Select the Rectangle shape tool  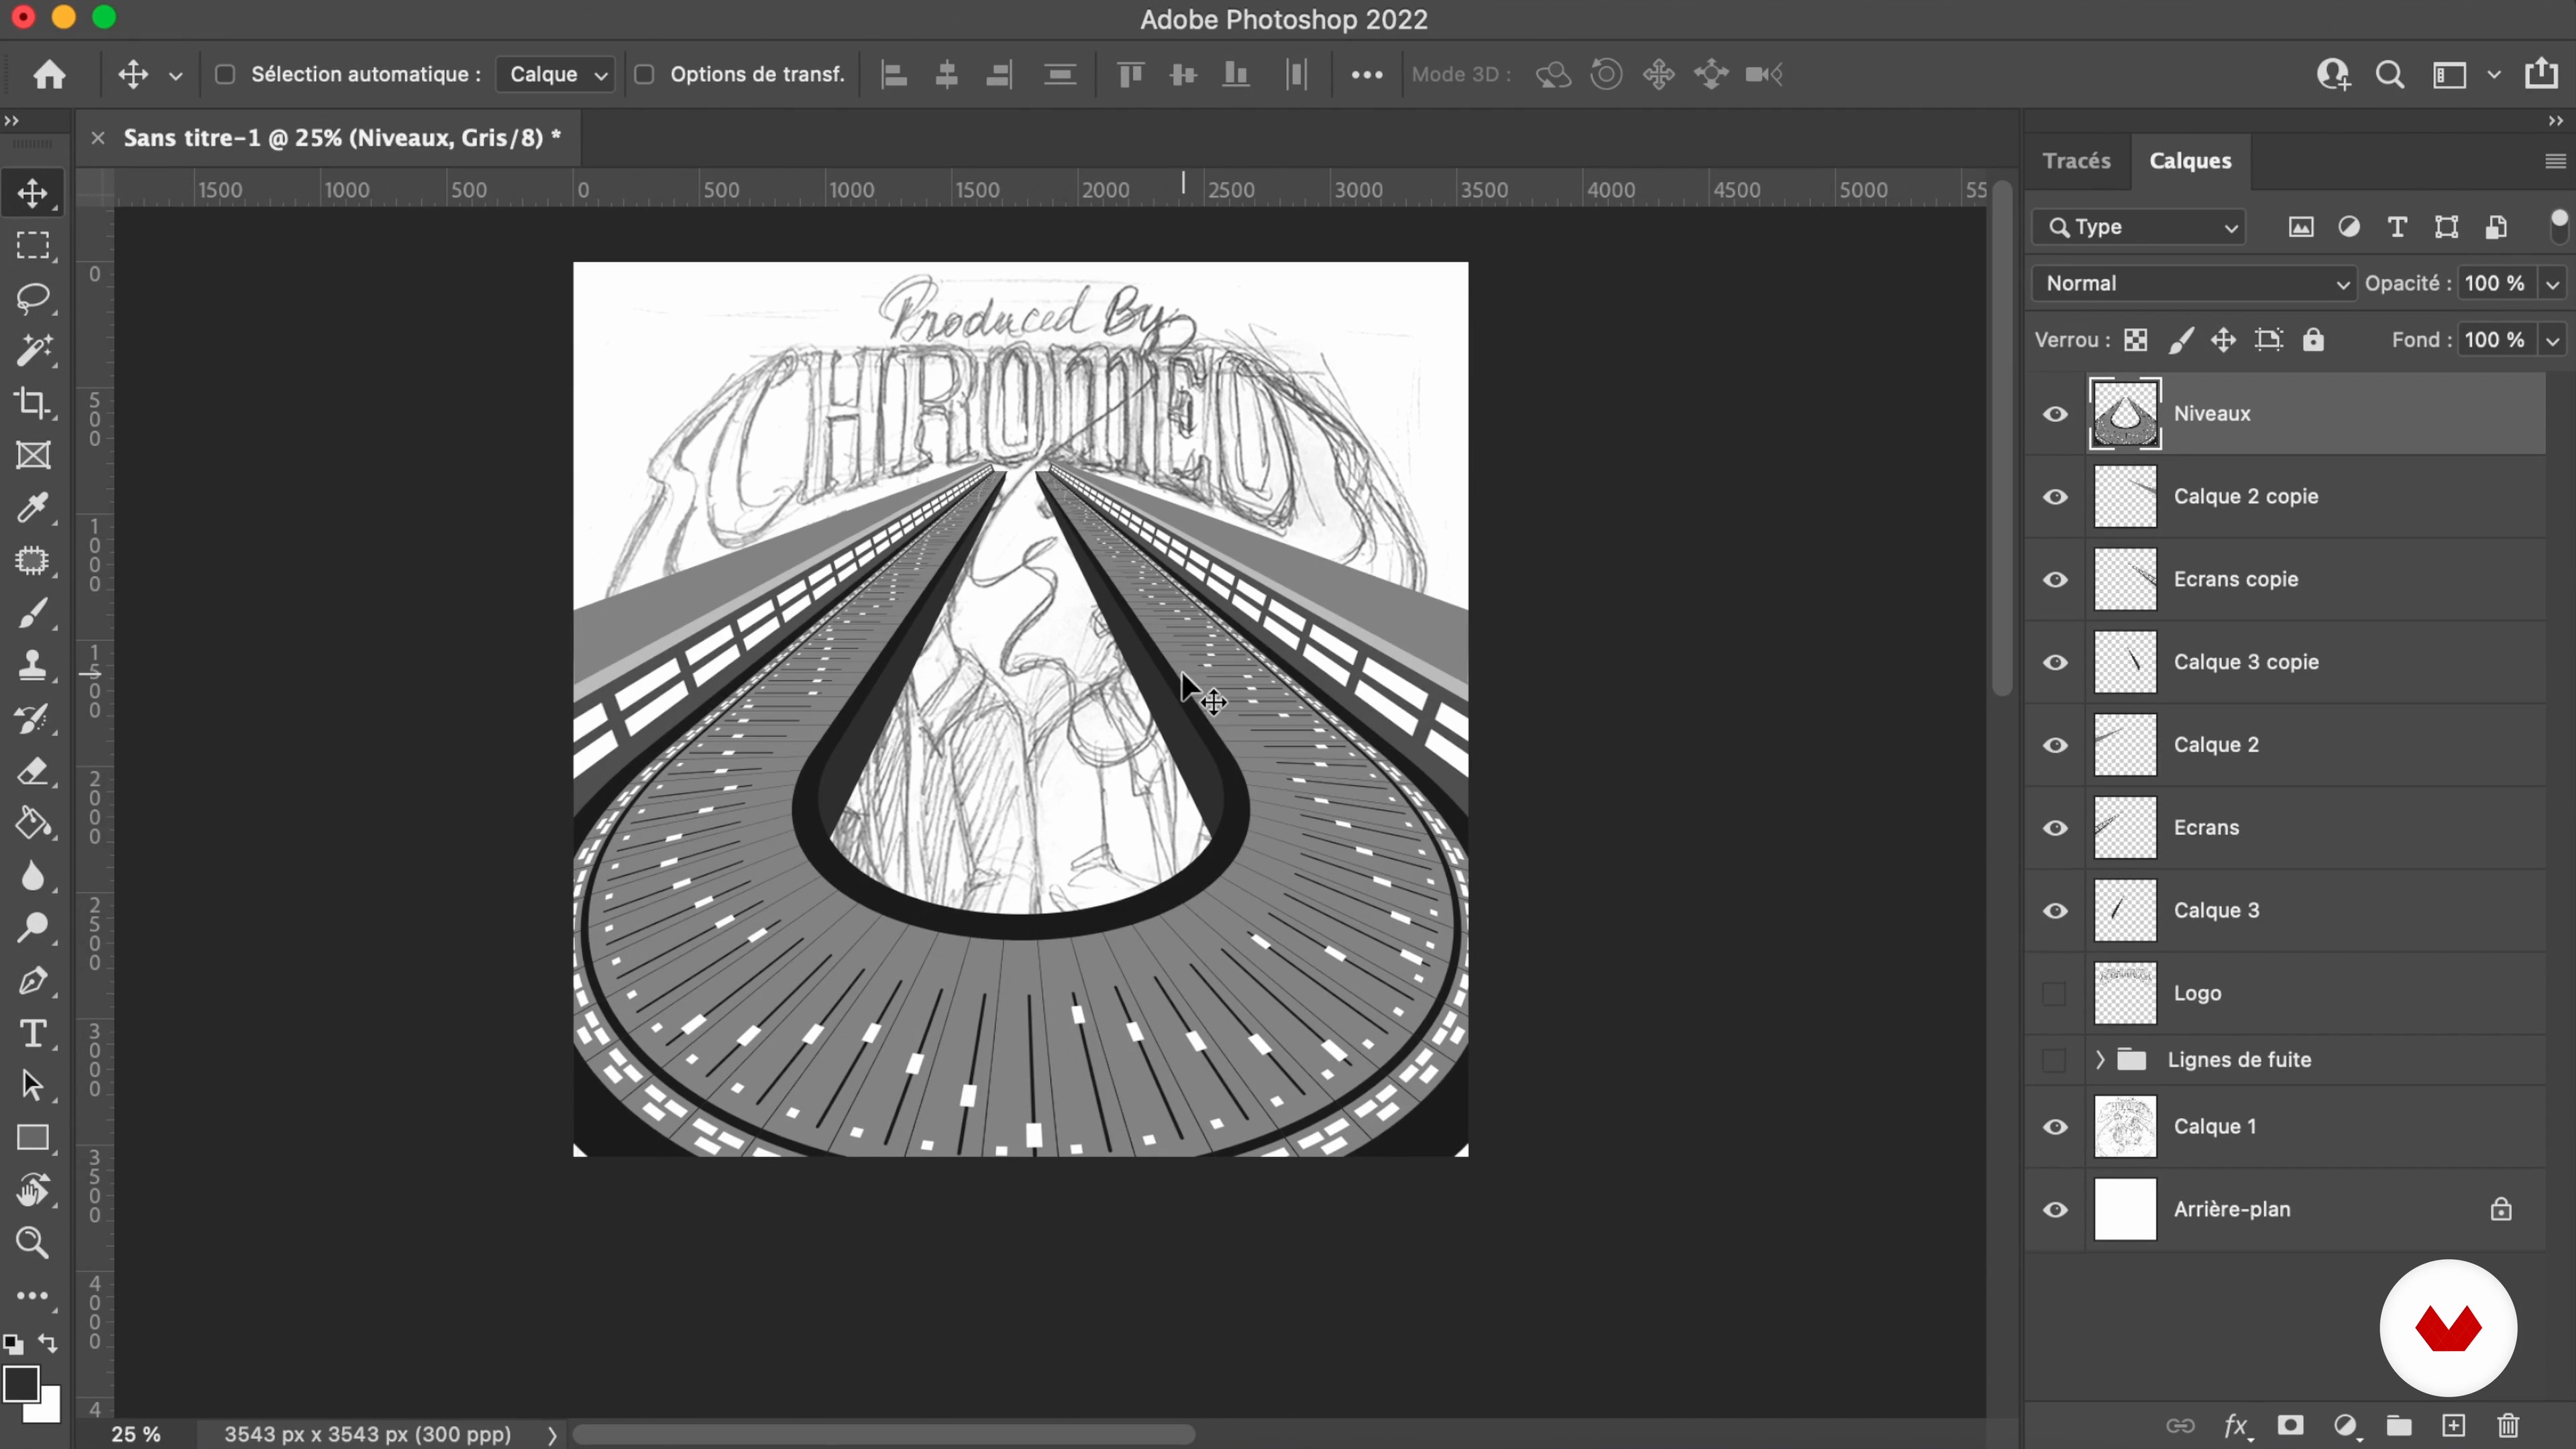[33, 1138]
